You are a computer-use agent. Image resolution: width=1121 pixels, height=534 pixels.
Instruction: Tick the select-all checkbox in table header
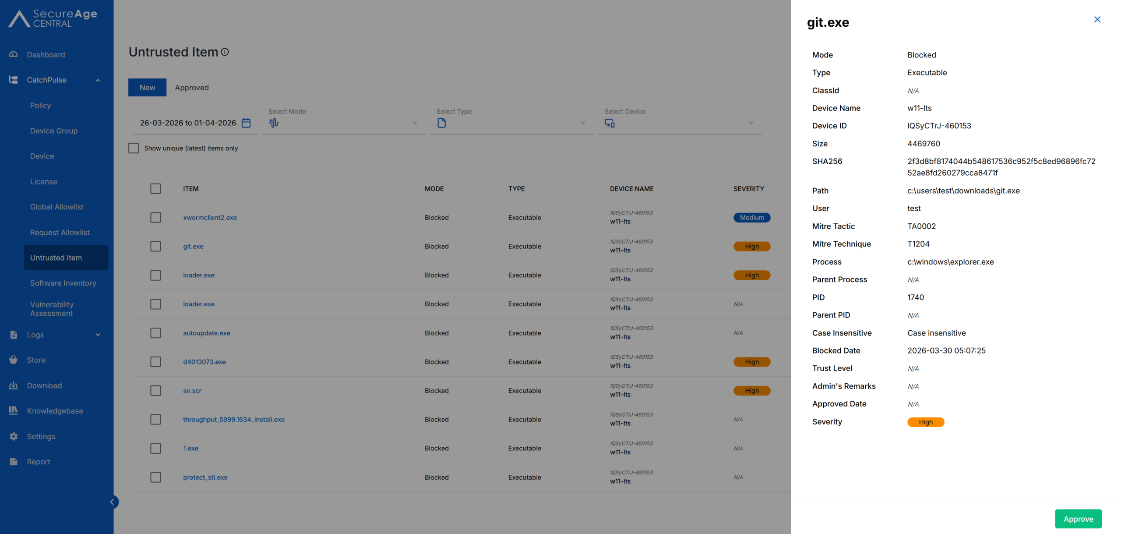[x=155, y=189]
